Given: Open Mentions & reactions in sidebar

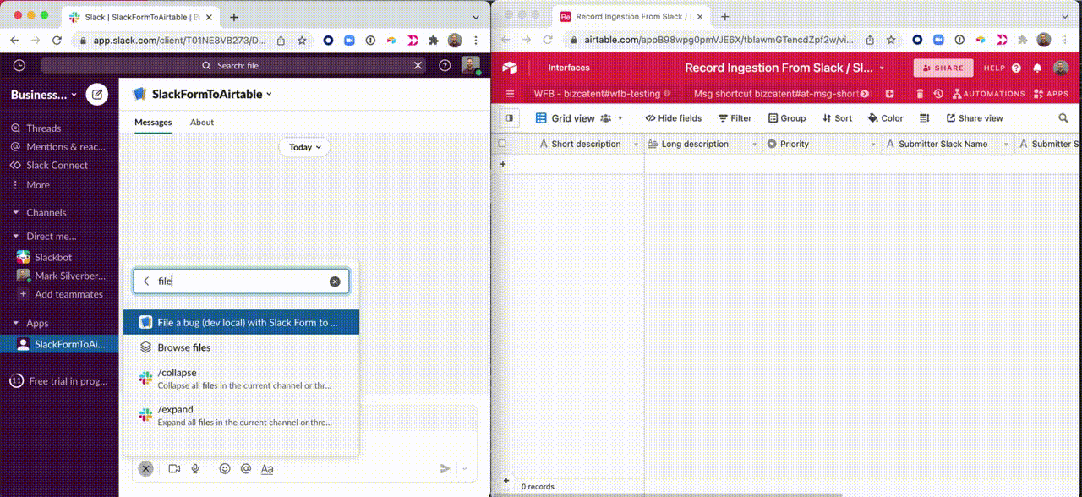Looking at the screenshot, I should tap(59, 147).
